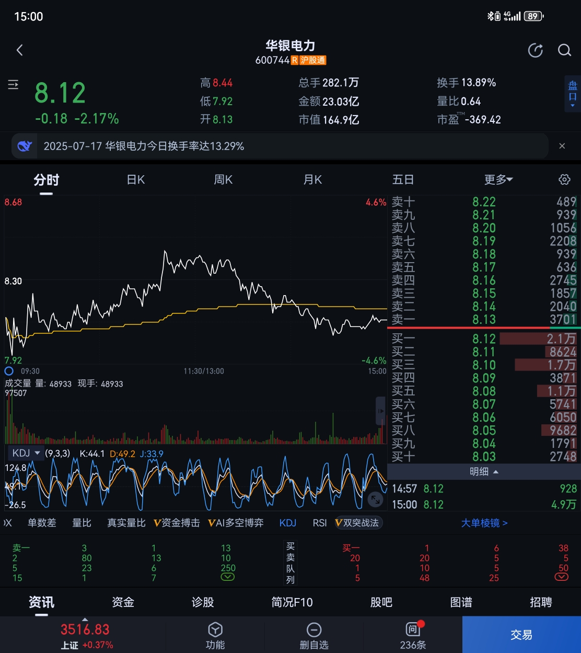
Task: Tap the 上证 index 3516.83 ticker
Action: tap(85, 635)
